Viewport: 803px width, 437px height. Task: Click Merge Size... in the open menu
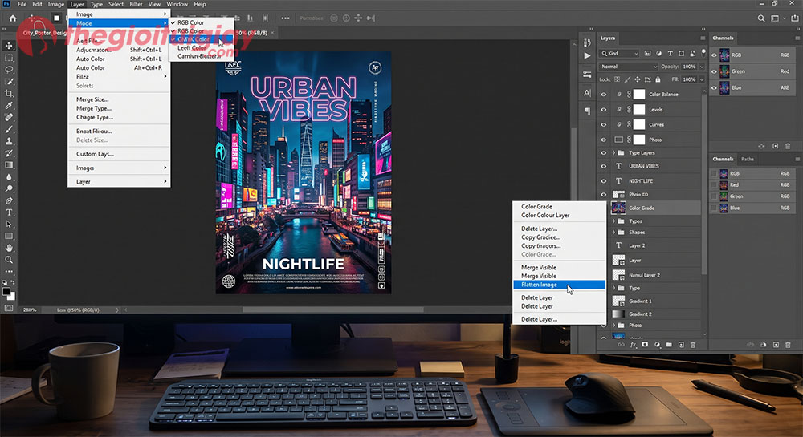92,99
